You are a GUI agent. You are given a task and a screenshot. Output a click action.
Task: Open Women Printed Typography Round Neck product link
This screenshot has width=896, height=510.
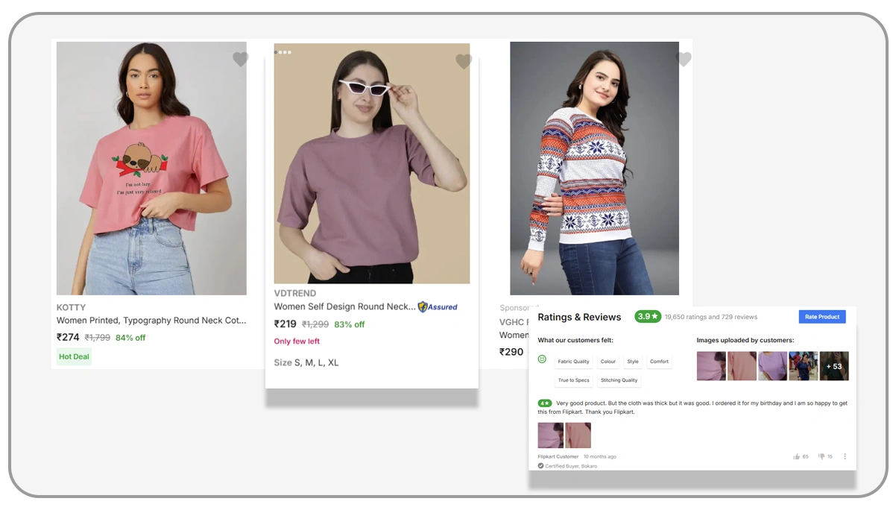click(x=151, y=321)
